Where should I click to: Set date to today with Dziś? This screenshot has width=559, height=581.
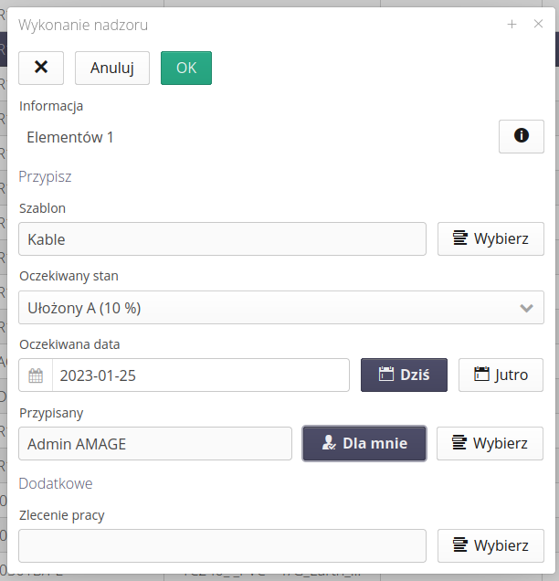pyautogui.click(x=404, y=375)
